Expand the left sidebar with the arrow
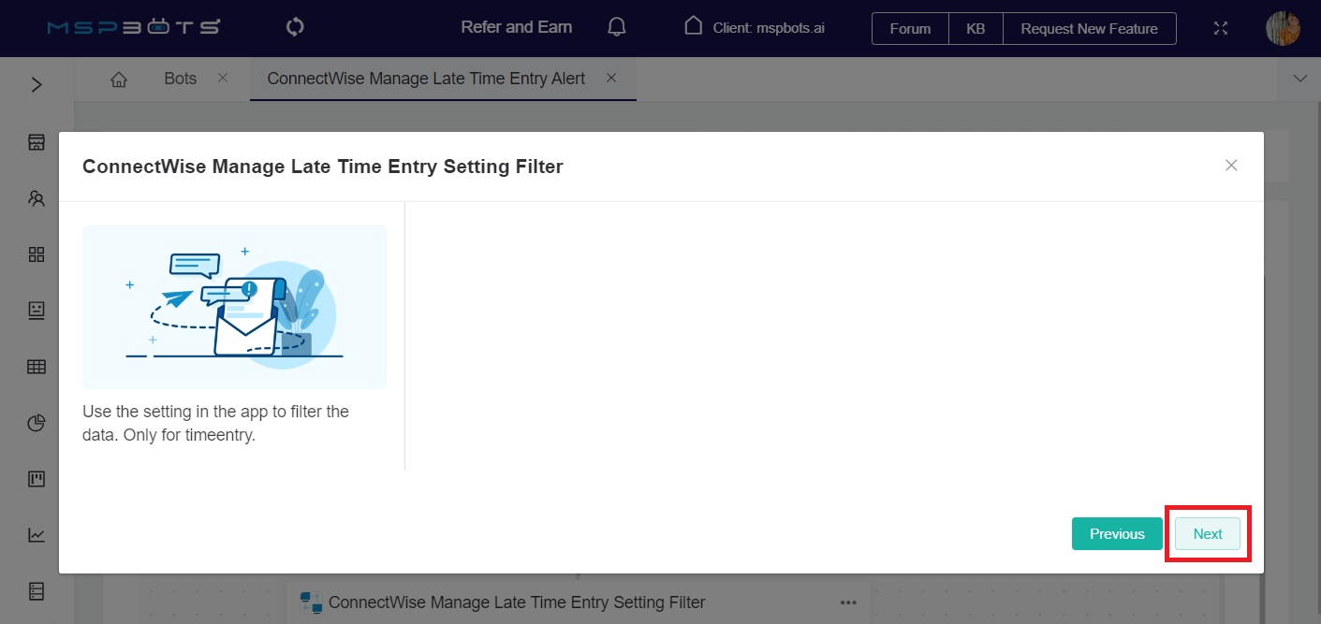The image size is (1321, 624). click(x=36, y=84)
